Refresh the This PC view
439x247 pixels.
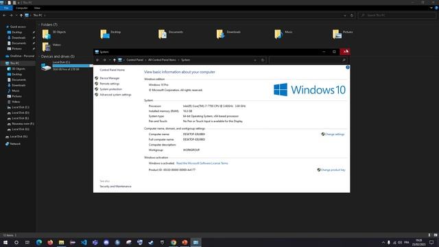[x=352, y=15]
